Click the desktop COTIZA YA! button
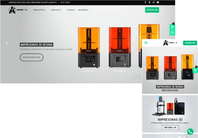The width and height of the screenshot is (198, 138). pyautogui.click(x=152, y=10)
